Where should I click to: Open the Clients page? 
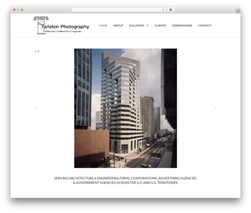coord(160,26)
